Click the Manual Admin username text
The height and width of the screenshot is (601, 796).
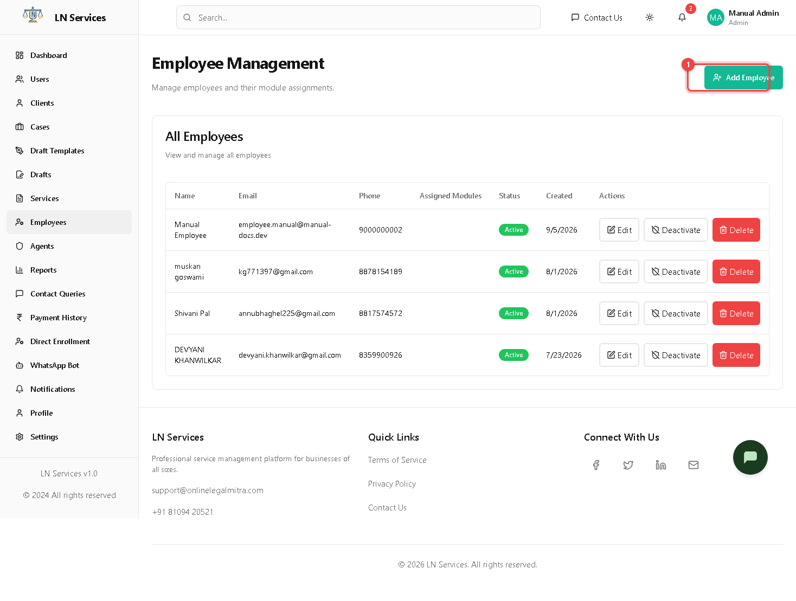point(754,13)
